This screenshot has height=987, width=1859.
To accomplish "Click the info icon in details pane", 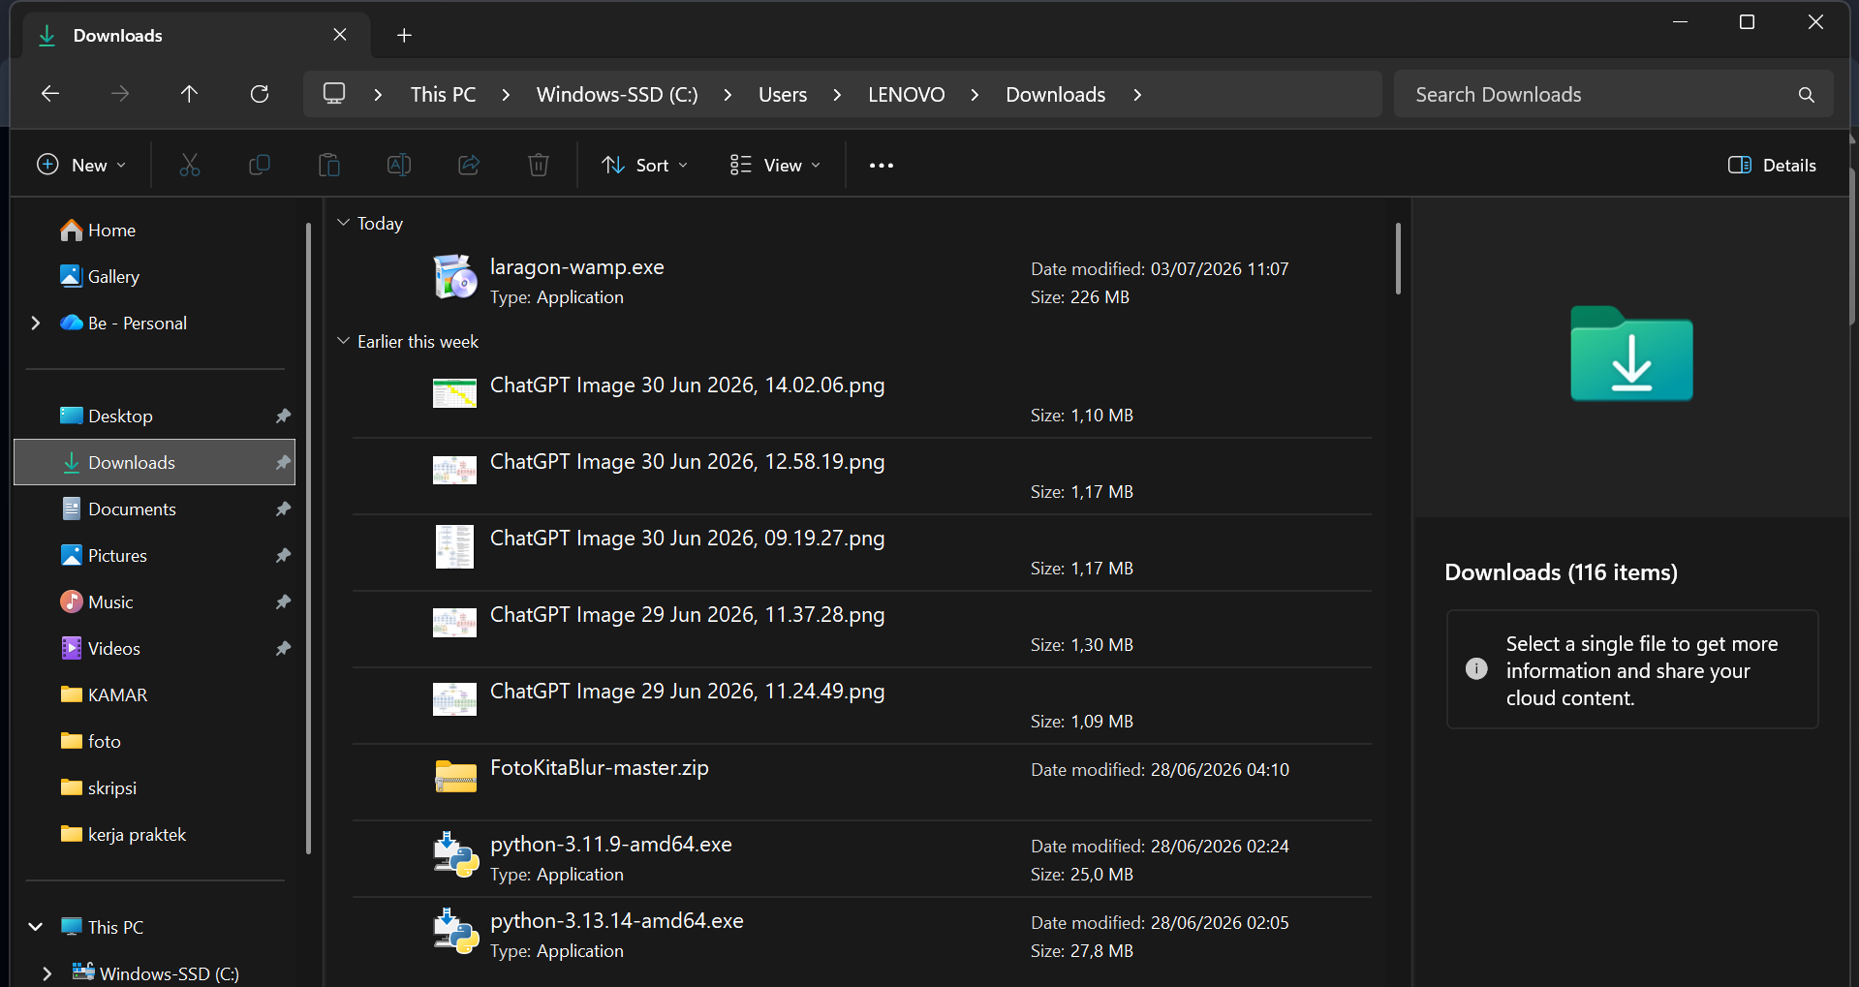I will [x=1476, y=668].
